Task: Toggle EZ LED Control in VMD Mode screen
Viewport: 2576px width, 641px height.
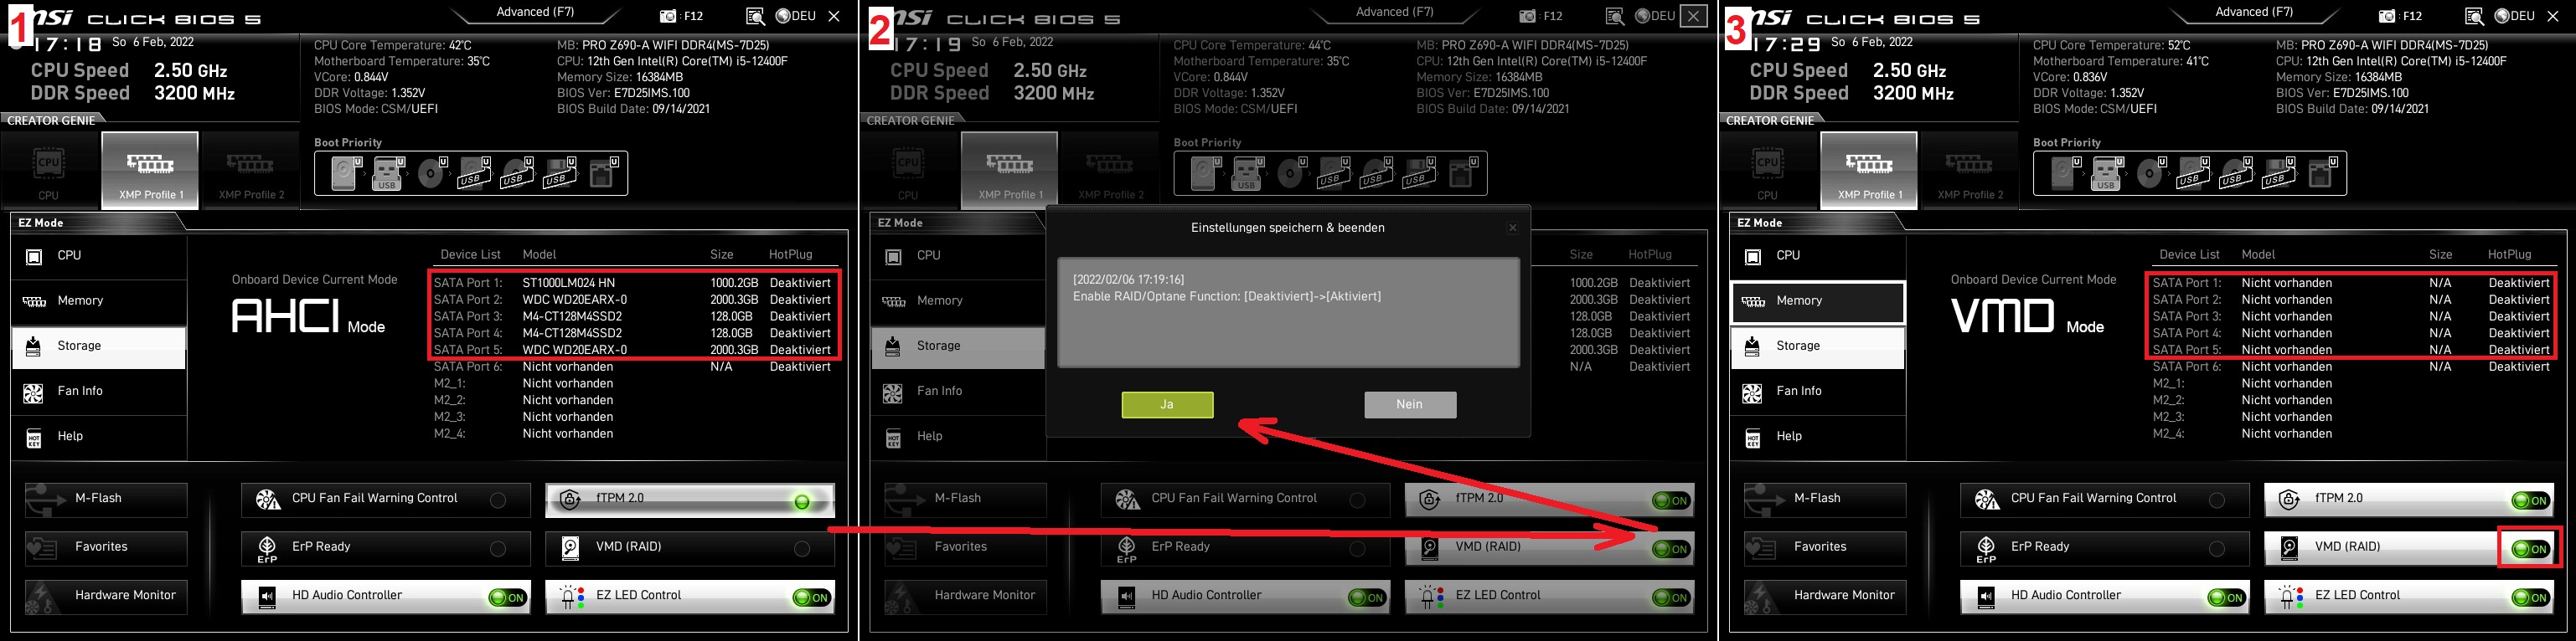Action: pyautogui.click(x=2530, y=598)
